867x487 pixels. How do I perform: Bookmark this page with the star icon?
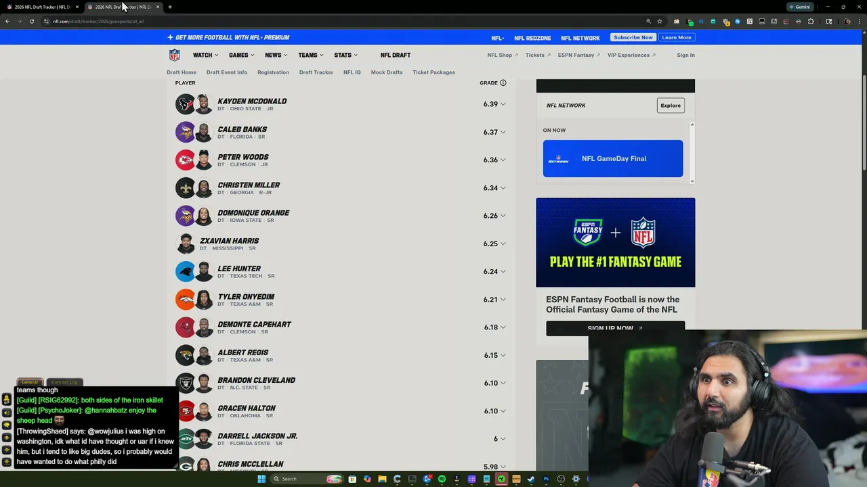(659, 21)
